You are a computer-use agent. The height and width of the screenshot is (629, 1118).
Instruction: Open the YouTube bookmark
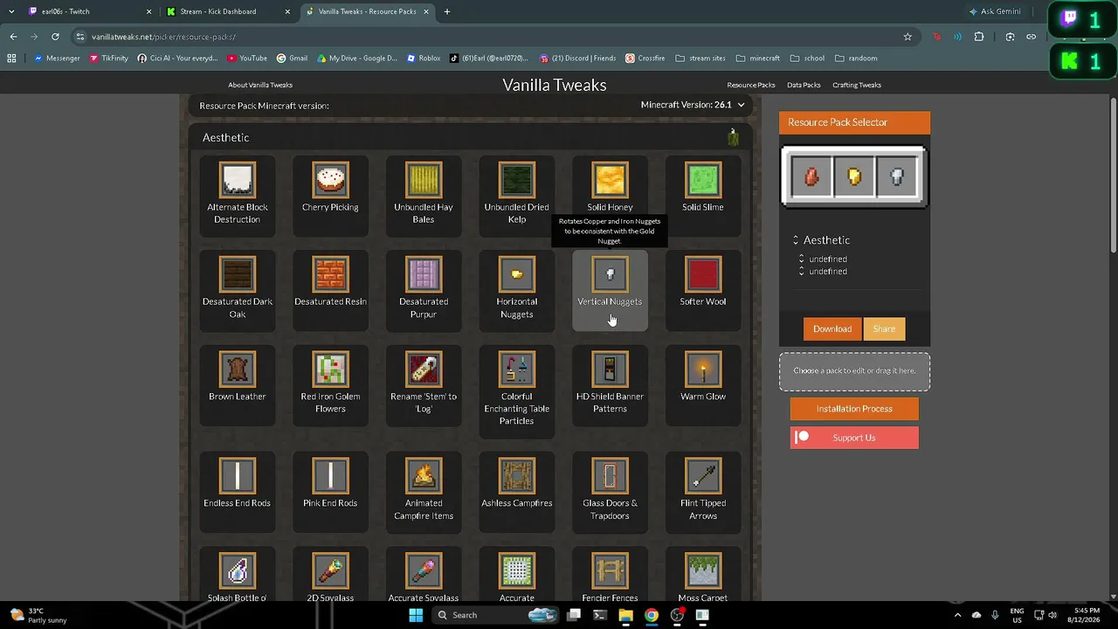click(x=247, y=59)
